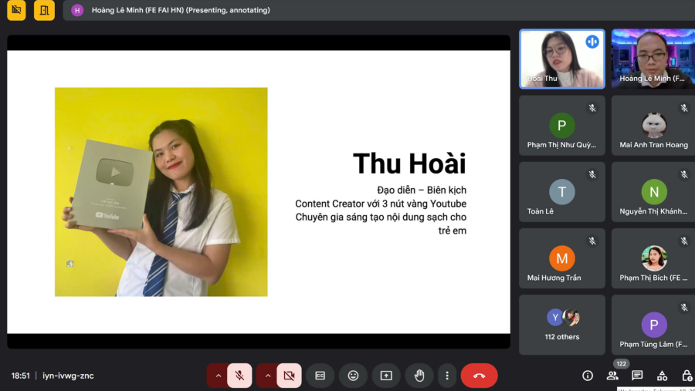Select Hoàng Lê Minh's video tile
The width and height of the screenshot is (695, 391).
653,59
